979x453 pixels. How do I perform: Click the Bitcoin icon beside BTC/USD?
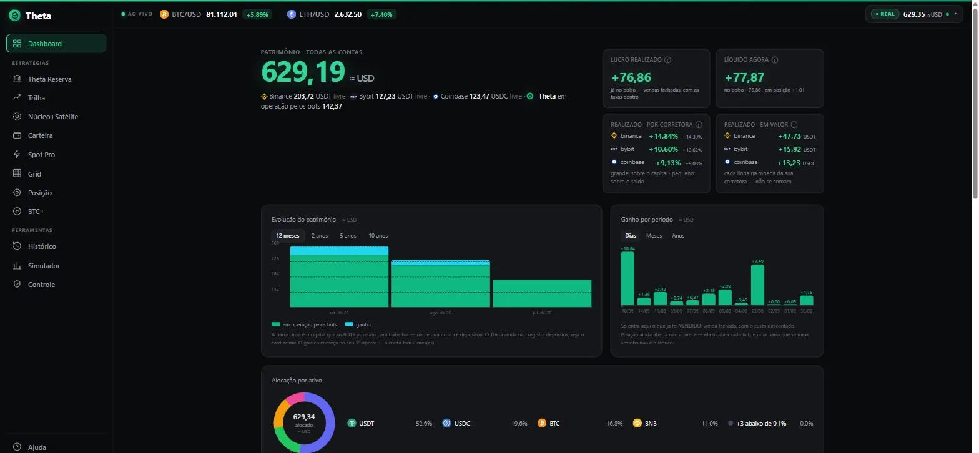[x=164, y=14]
